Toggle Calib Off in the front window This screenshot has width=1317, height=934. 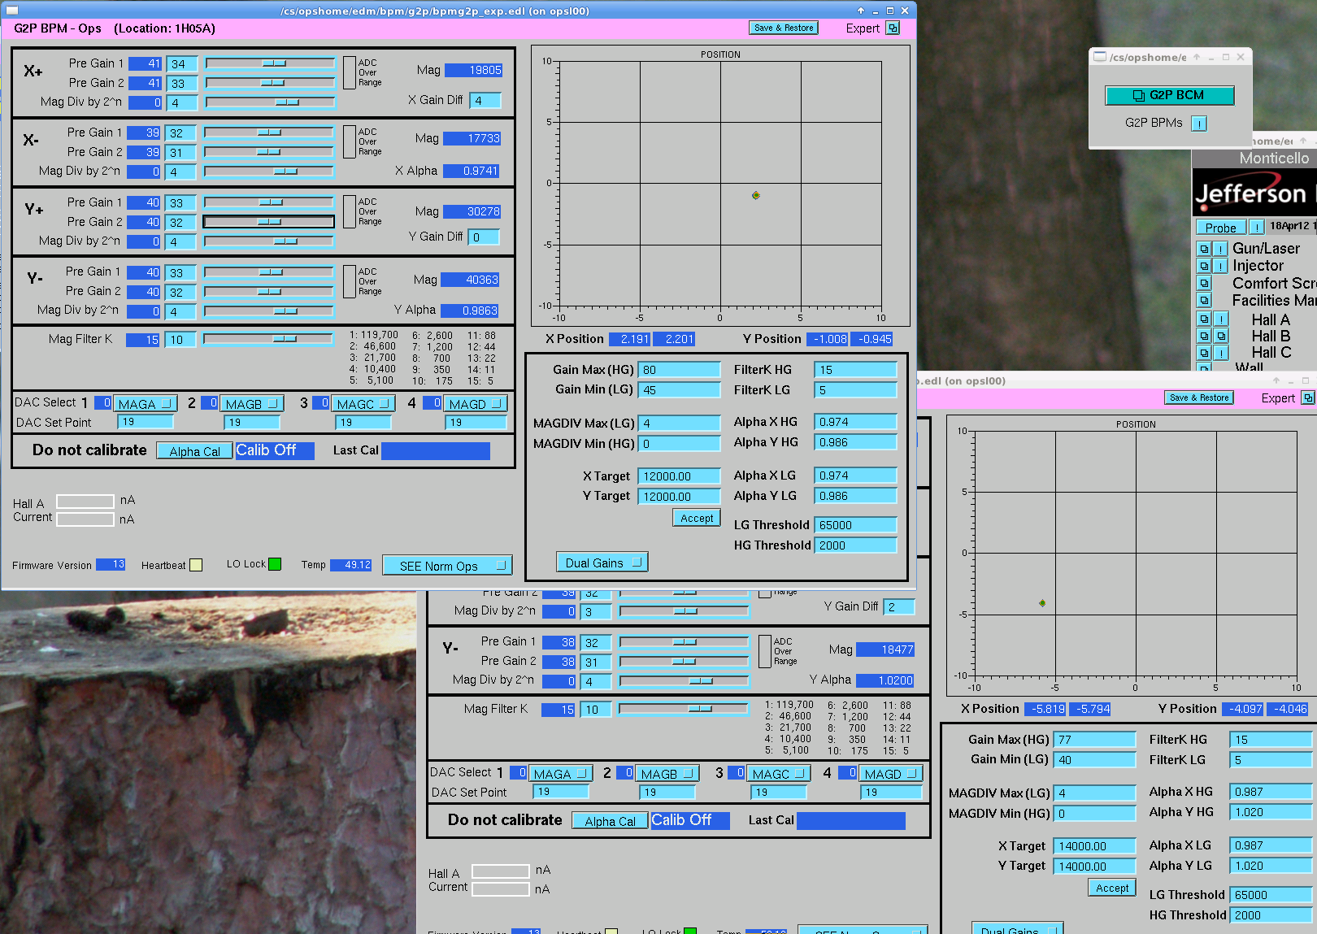coord(275,450)
